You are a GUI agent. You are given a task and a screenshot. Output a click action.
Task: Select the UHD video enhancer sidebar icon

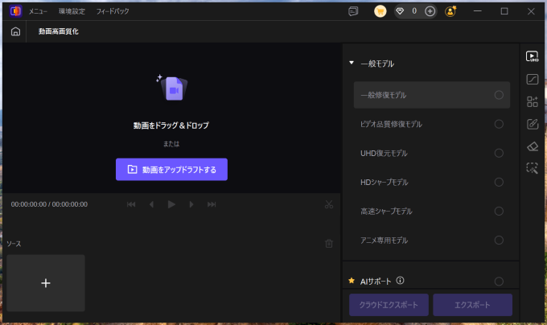pyautogui.click(x=532, y=56)
